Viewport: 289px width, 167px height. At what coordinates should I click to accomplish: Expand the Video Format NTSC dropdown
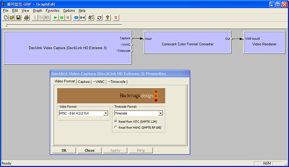[106, 113]
